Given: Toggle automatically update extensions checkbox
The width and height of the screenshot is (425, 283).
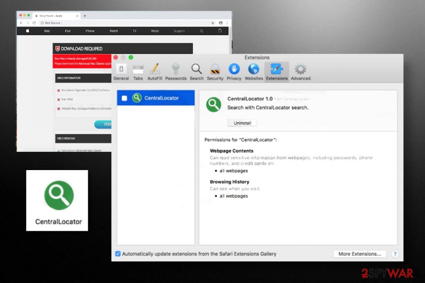Looking at the screenshot, I should [x=118, y=254].
